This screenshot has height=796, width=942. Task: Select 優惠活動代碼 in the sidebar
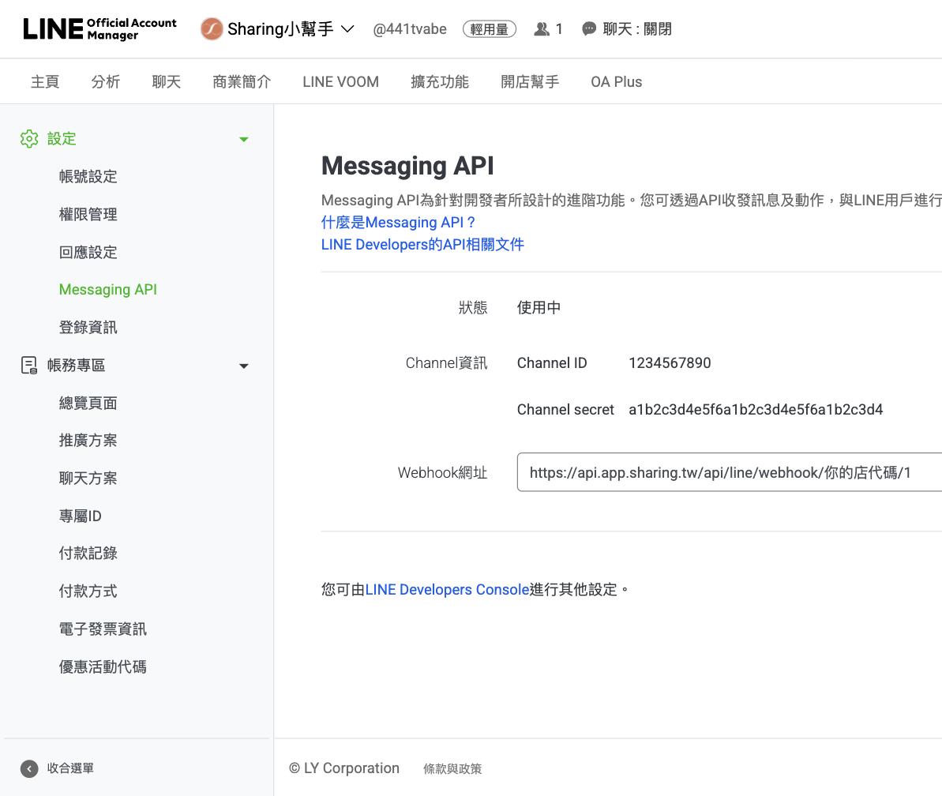coord(103,666)
